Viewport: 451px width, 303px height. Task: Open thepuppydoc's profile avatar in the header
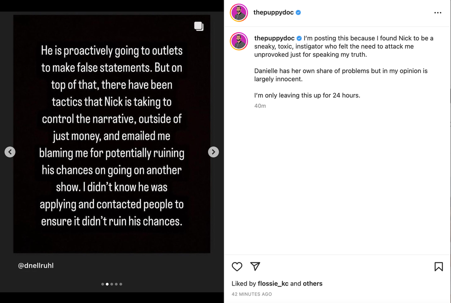pos(238,12)
